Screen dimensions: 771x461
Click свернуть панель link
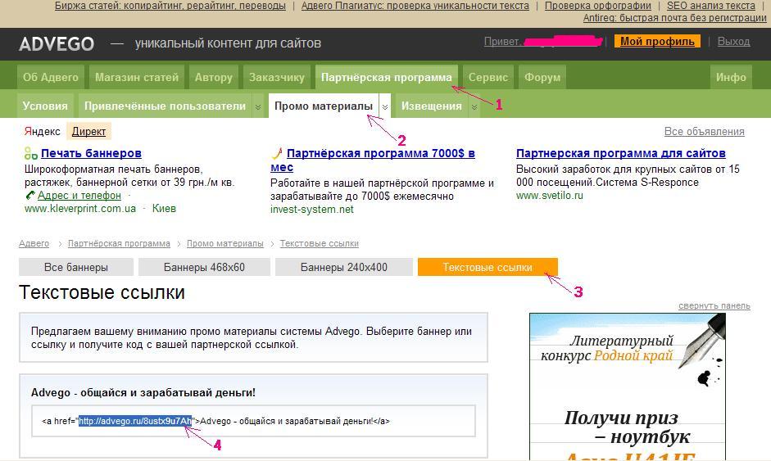tap(714, 305)
